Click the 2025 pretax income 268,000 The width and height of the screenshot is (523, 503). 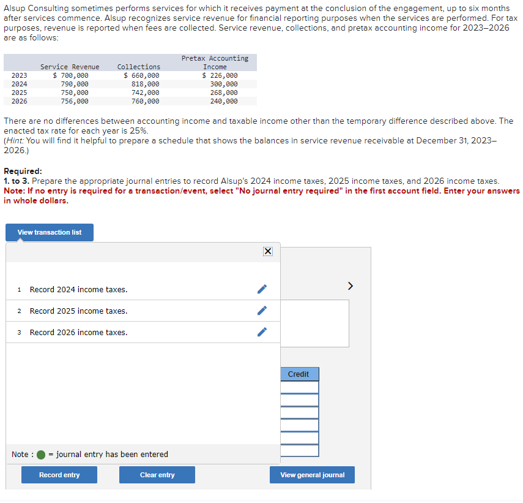[224, 93]
